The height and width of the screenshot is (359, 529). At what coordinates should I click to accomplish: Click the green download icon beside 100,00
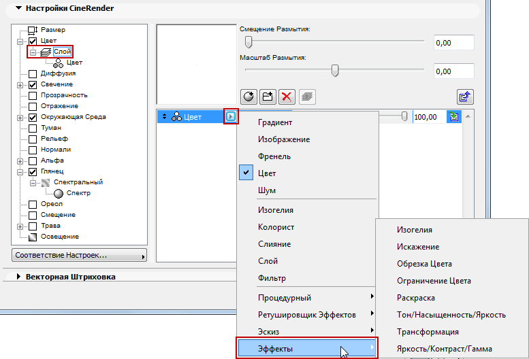click(x=454, y=117)
